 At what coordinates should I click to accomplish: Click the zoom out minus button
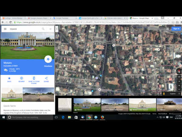click(x=179, y=90)
